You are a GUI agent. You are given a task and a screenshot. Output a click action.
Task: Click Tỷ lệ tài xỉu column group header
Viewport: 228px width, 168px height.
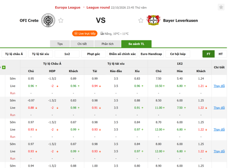tap(116, 64)
